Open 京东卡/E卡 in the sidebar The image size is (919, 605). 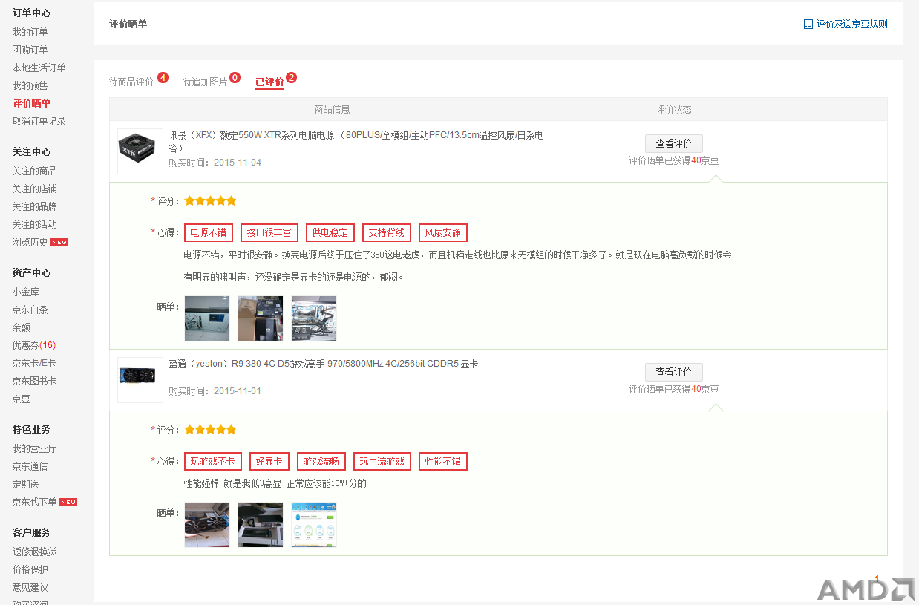click(x=33, y=363)
